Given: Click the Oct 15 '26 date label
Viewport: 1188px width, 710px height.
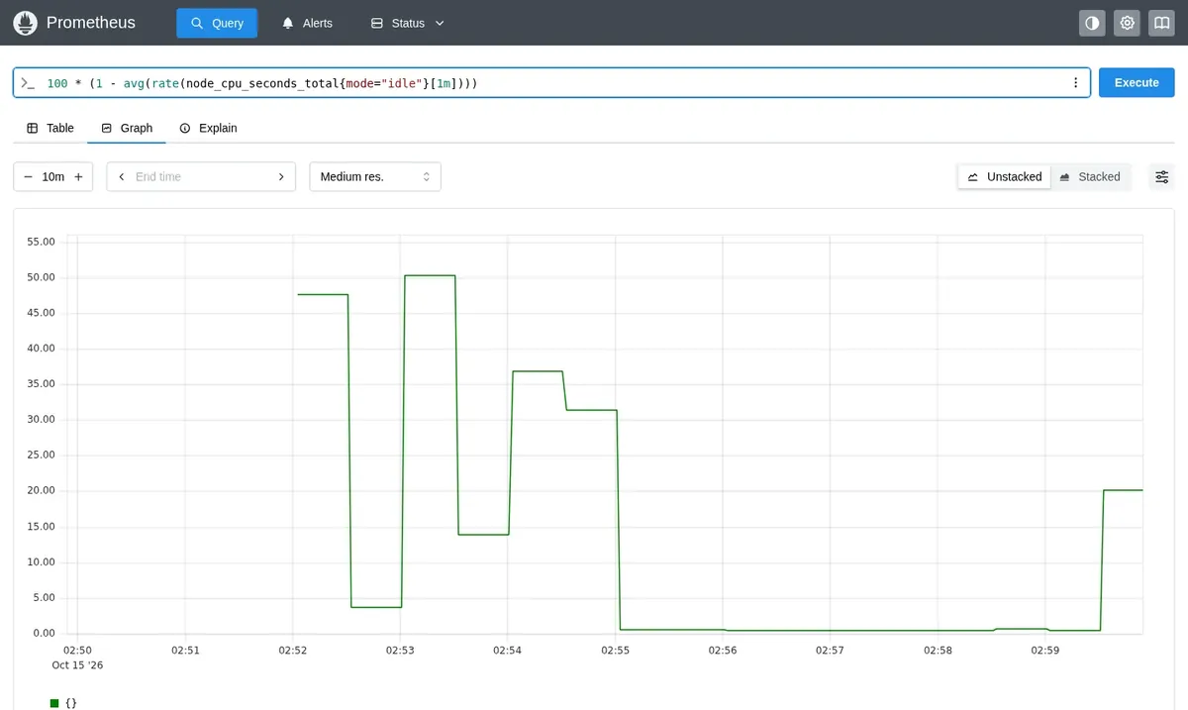Looking at the screenshot, I should 77,665.
